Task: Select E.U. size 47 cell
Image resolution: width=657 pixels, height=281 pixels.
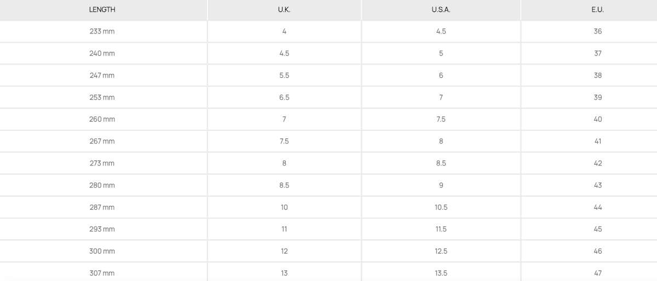Action: click(597, 273)
